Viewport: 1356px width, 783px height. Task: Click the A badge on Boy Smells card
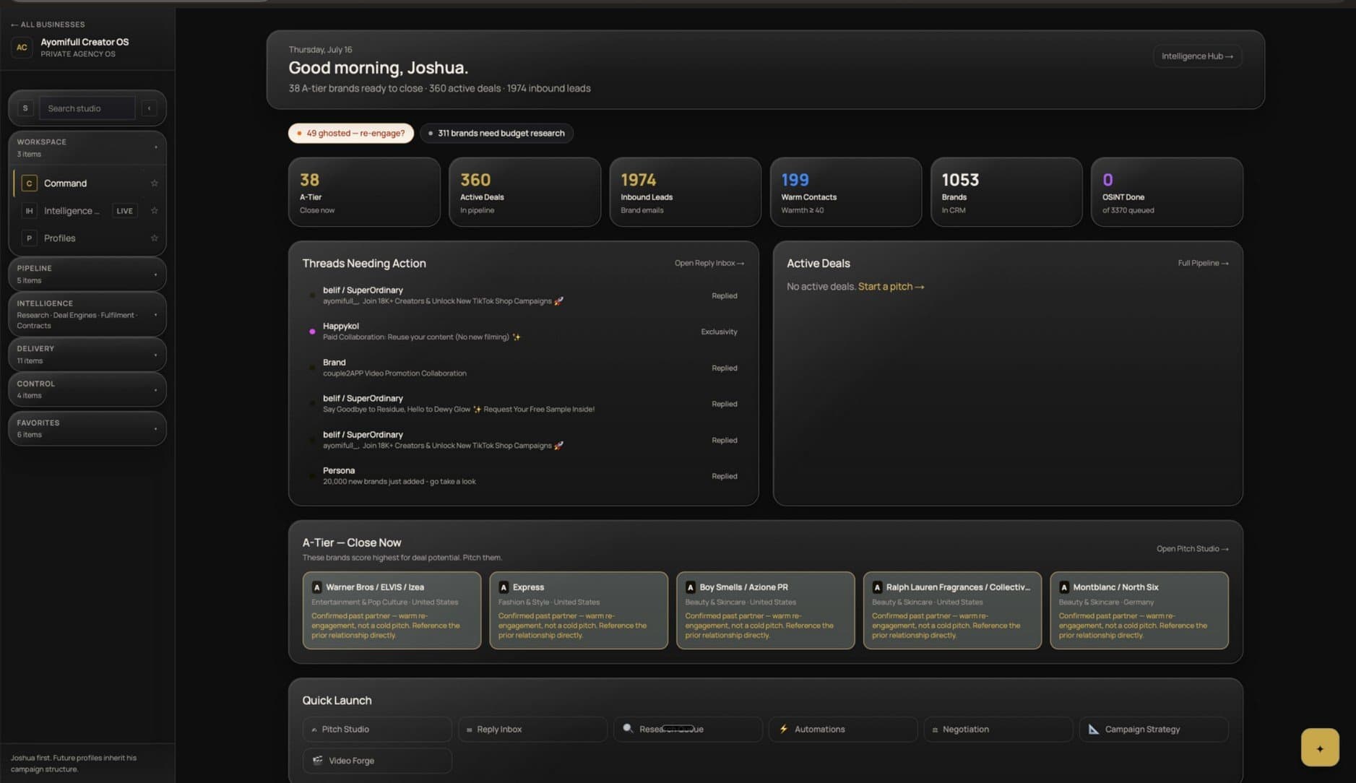click(x=690, y=587)
